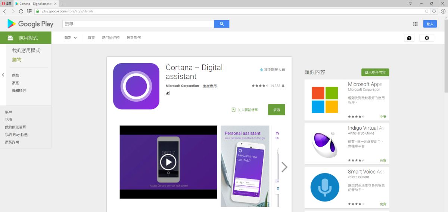Open the tab menu icon in title bar

(410, 3)
